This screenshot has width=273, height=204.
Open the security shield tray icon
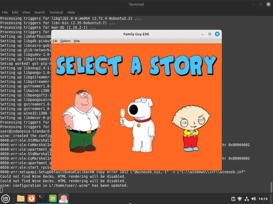[x=240, y=199]
